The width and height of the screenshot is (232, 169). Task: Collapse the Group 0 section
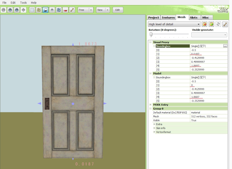point(150,109)
